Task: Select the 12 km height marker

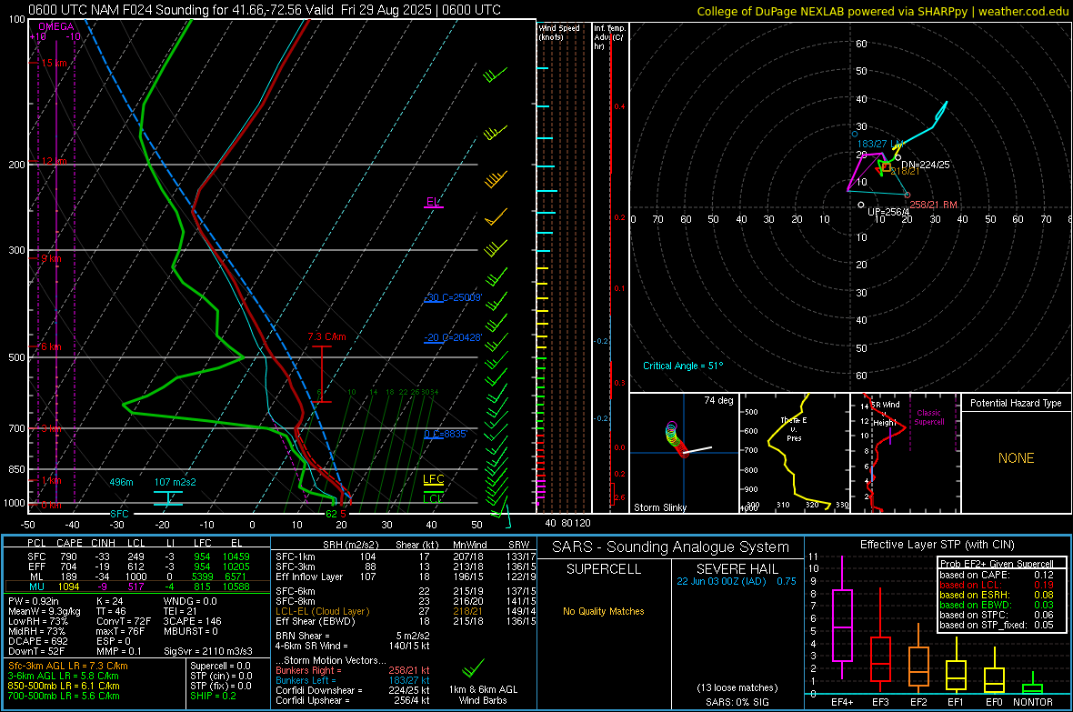Action: (x=54, y=161)
